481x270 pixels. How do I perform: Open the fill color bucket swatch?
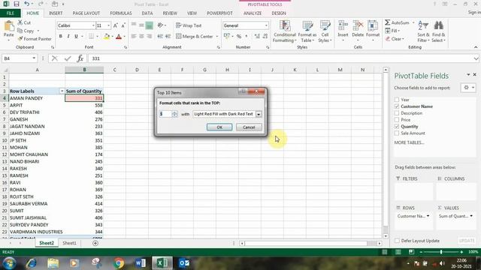click(x=107, y=37)
